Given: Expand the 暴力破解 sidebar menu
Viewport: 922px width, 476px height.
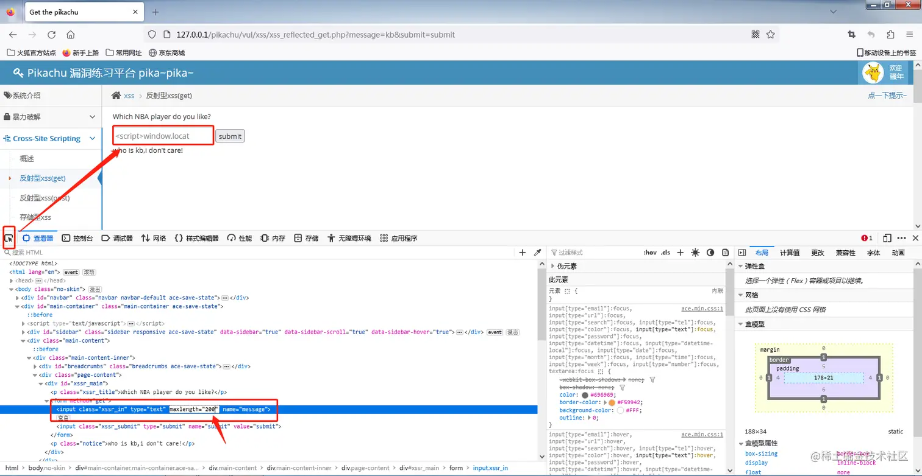Looking at the screenshot, I should 51,117.
